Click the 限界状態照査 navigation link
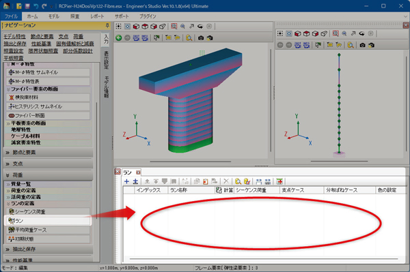The image size is (410, 272). 44,51
